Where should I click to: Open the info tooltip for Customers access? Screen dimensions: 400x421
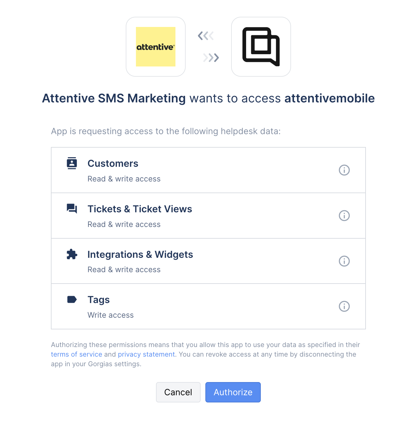[x=344, y=170]
